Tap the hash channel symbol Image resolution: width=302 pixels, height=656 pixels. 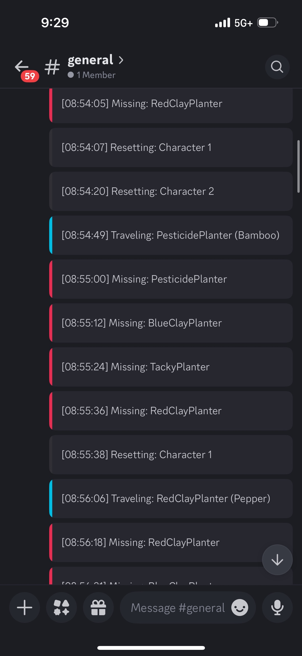pos(52,67)
